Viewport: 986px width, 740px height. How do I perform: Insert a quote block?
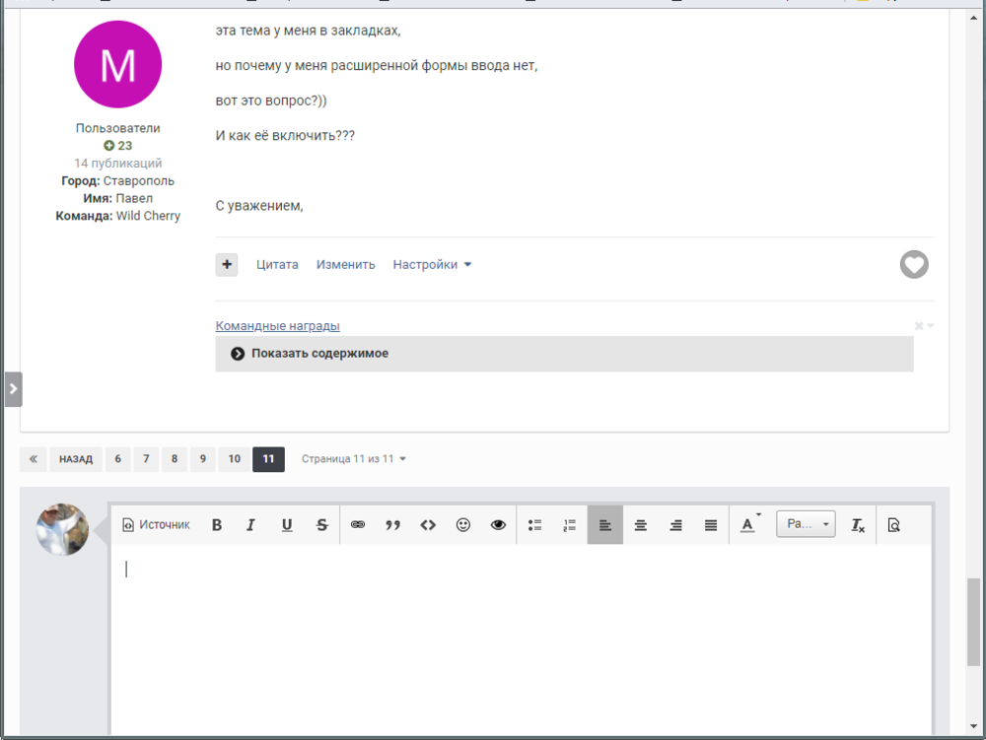pyautogui.click(x=392, y=525)
